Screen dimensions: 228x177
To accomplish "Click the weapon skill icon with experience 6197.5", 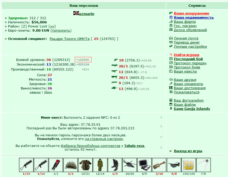I will point(115,66).
